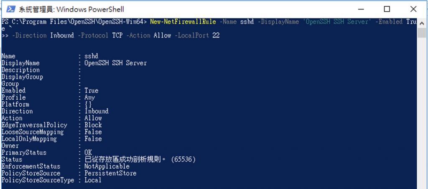
Task: Click the scrollbar track below the thumb
Action: [422, 113]
